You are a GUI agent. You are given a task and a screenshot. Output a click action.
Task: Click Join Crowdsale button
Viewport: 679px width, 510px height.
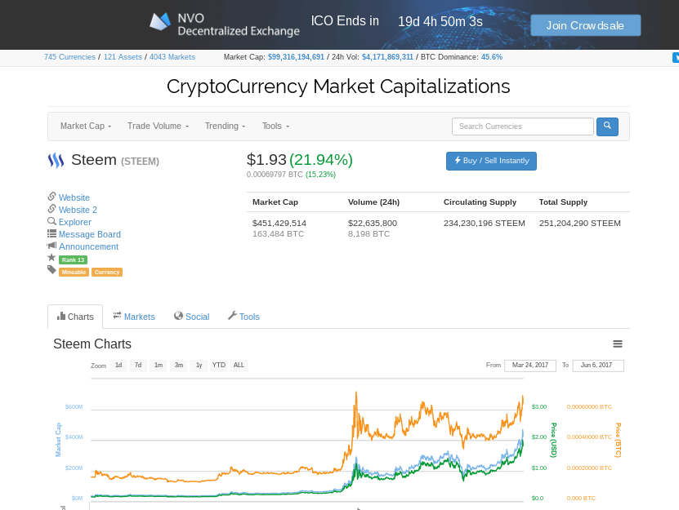[x=586, y=25]
